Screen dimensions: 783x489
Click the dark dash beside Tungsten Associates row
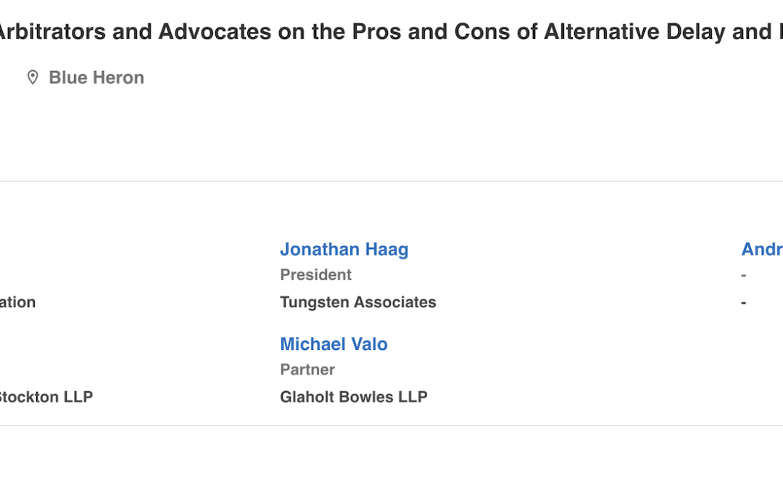tap(744, 302)
